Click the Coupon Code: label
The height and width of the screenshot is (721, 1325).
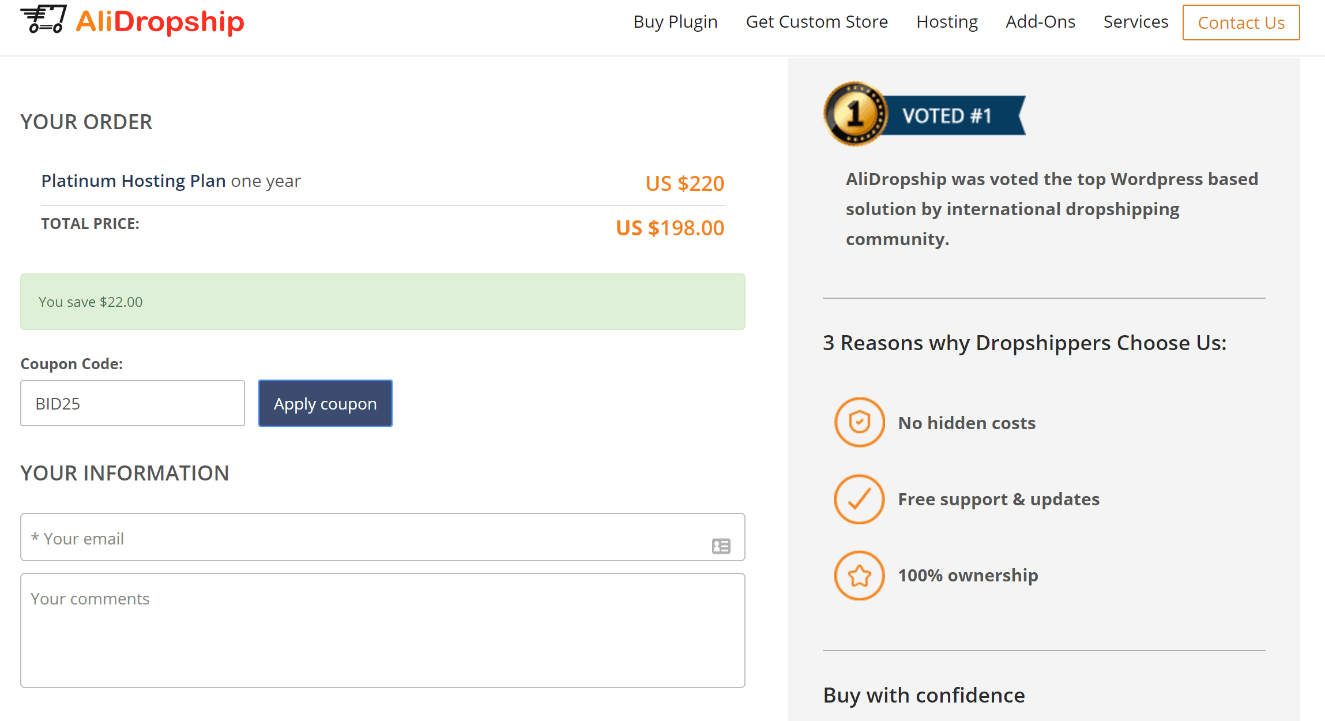(71, 364)
